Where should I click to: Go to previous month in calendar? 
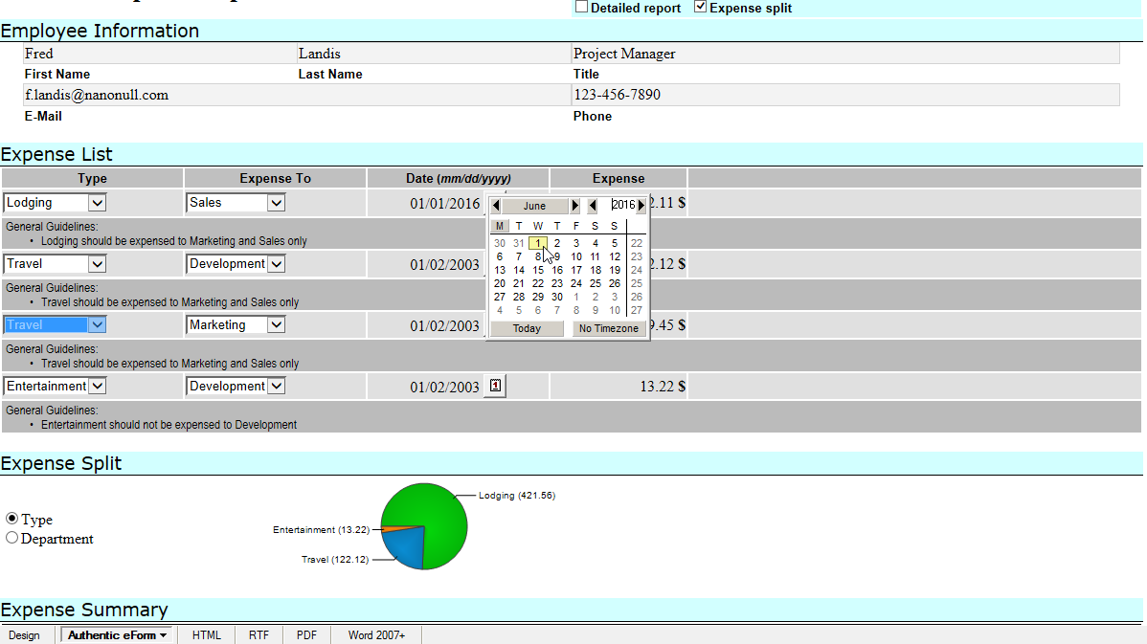click(496, 206)
